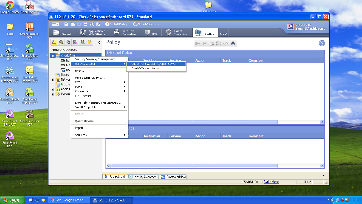
Task: Choose Host... from context menu
Action: [99, 71]
